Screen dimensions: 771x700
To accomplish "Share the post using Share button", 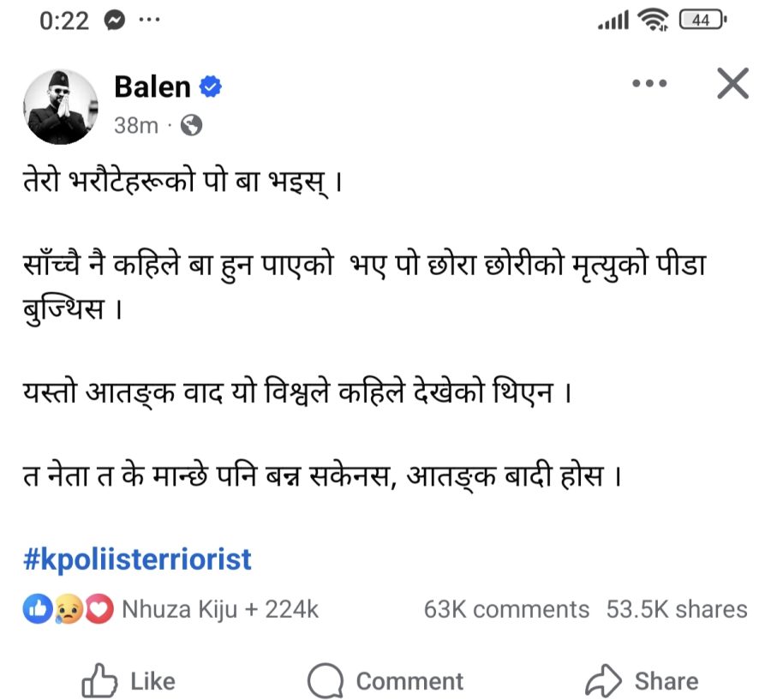I will pos(641,681).
